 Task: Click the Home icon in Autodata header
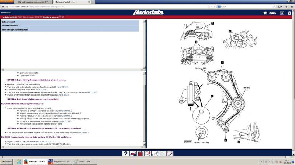click(265, 13)
